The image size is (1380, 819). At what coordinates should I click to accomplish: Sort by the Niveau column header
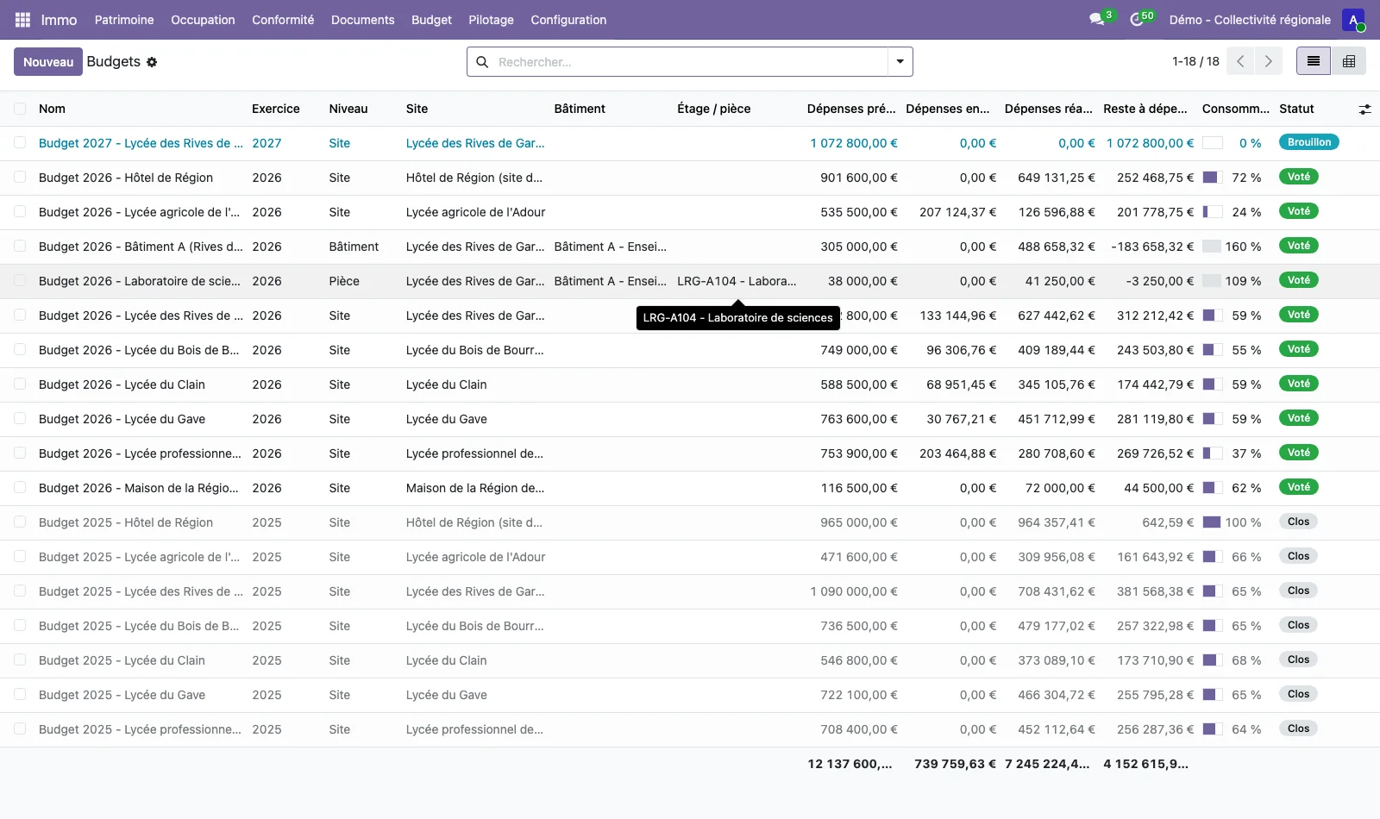(x=348, y=109)
